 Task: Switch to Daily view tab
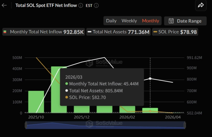111,21
